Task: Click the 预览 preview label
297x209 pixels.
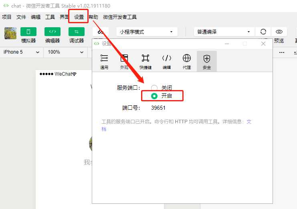Action: (x=279, y=40)
